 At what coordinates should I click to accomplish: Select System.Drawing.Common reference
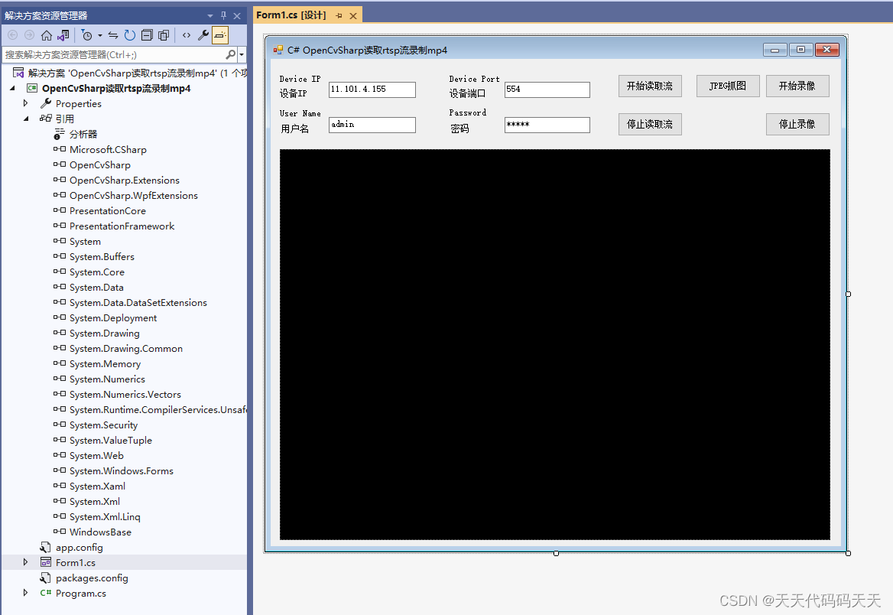click(126, 348)
